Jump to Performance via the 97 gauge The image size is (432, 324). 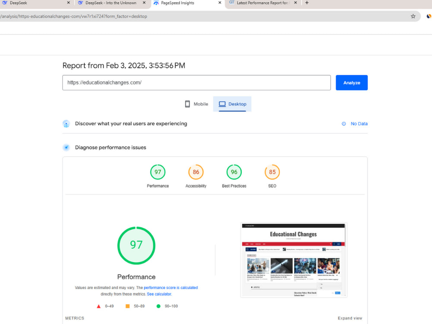click(158, 172)
